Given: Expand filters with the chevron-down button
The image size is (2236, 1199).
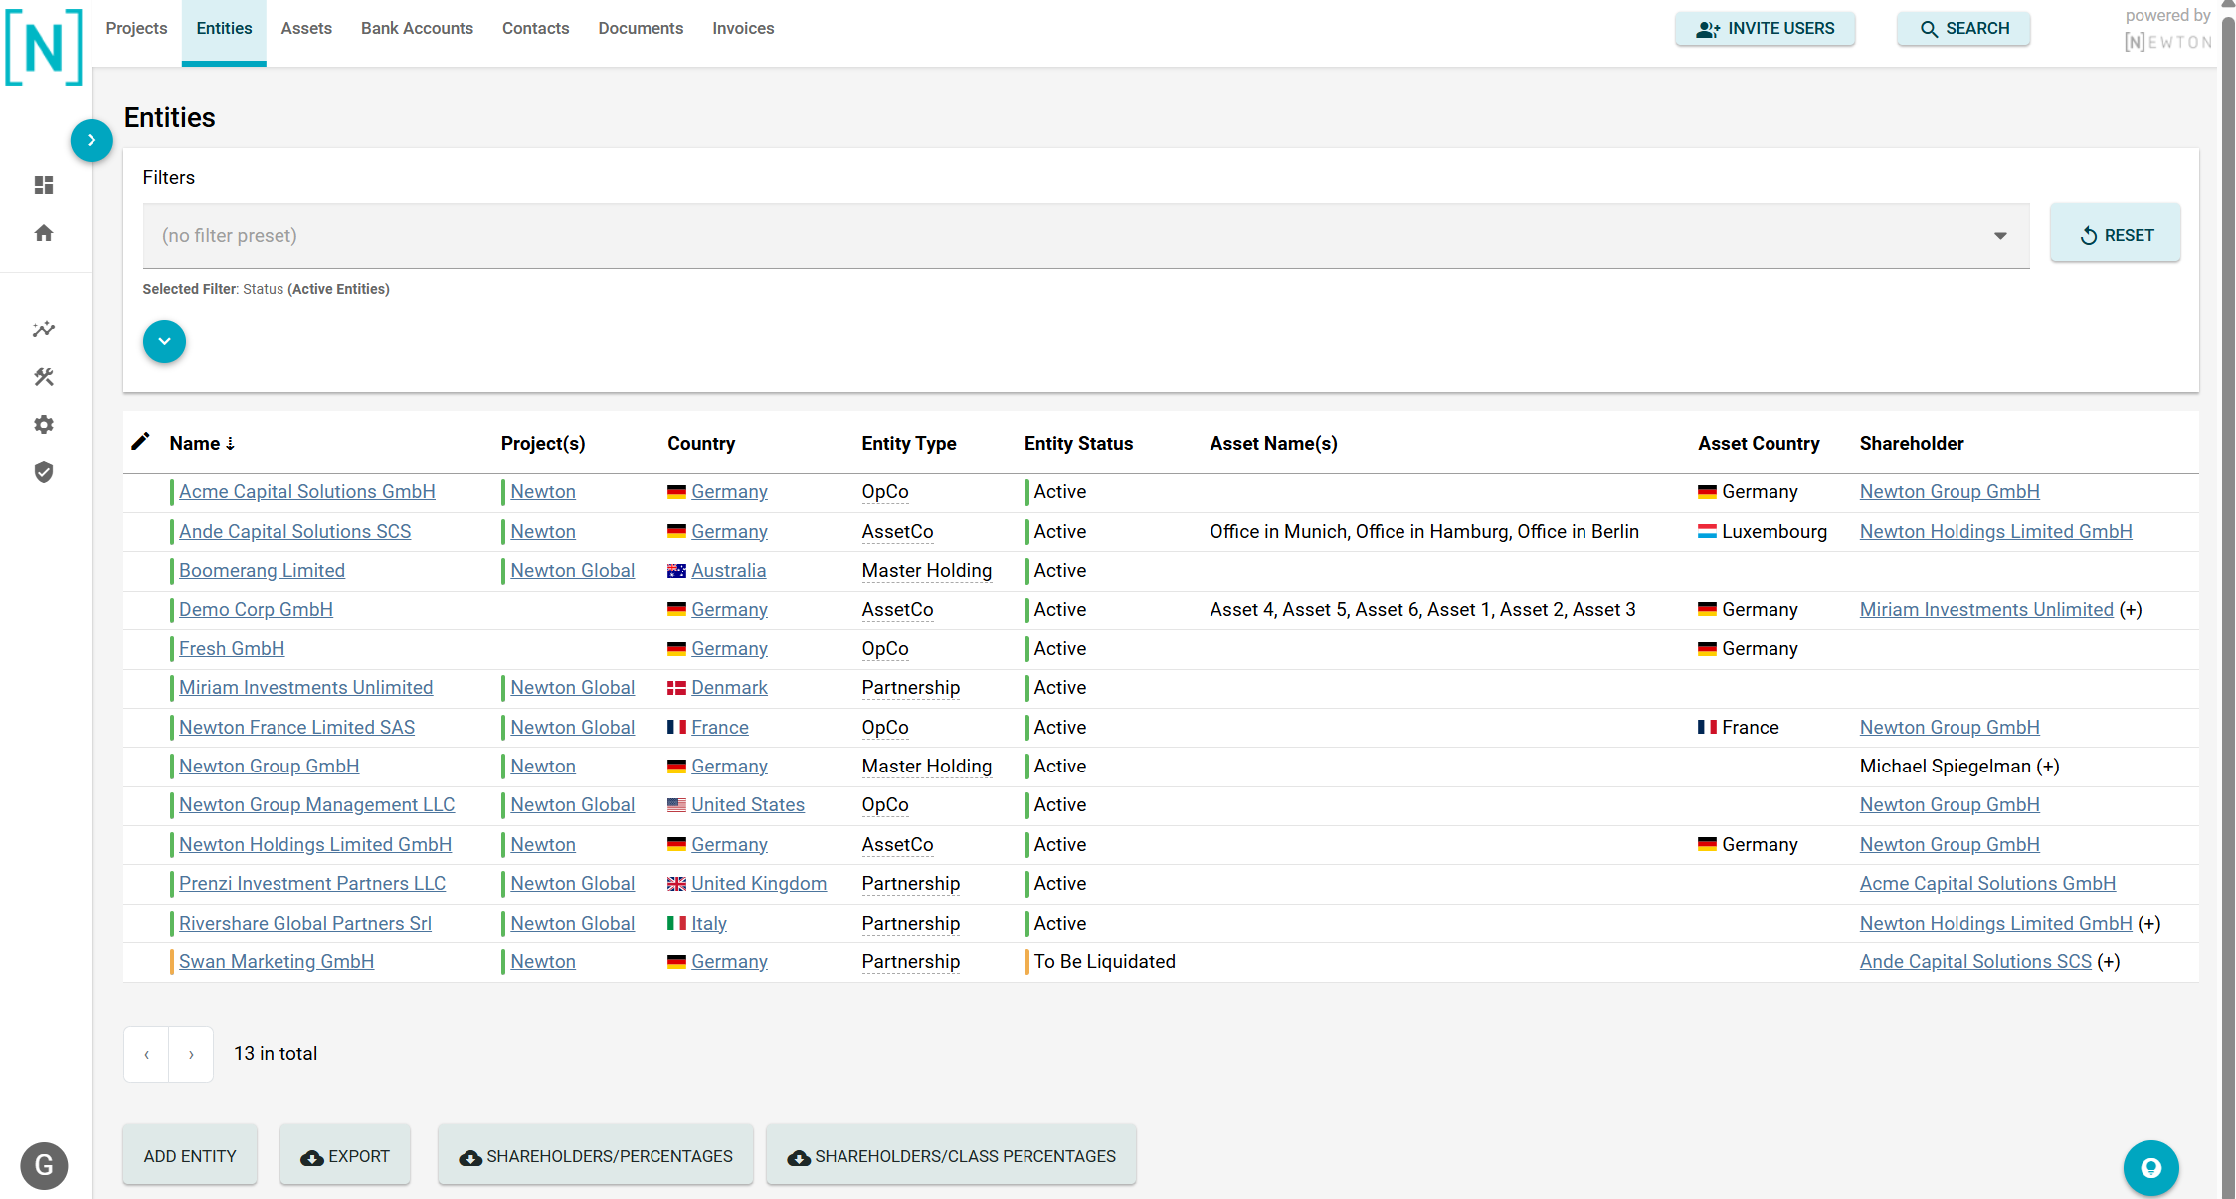Looking at the screenshot, I should tap(165, 342).
